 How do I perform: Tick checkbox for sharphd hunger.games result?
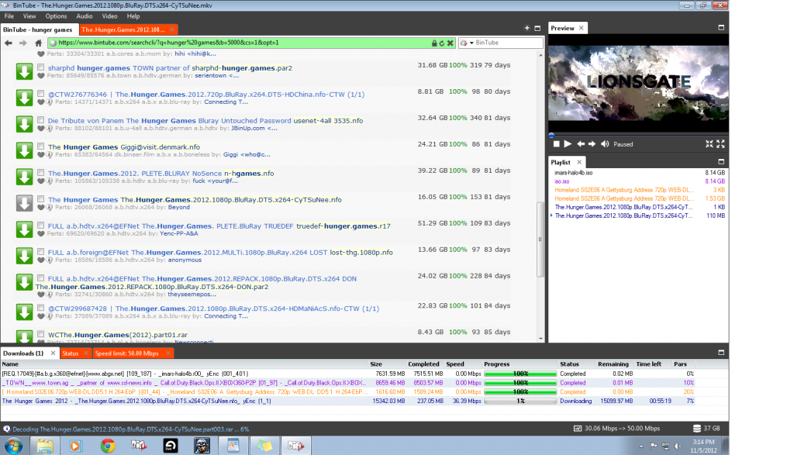tap(40, 68)
